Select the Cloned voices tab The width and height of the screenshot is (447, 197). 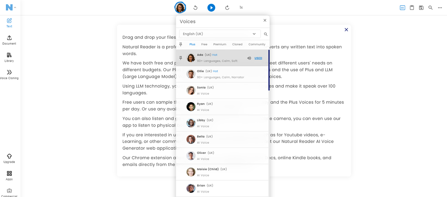pyautogui.click(x=237, y=44)
